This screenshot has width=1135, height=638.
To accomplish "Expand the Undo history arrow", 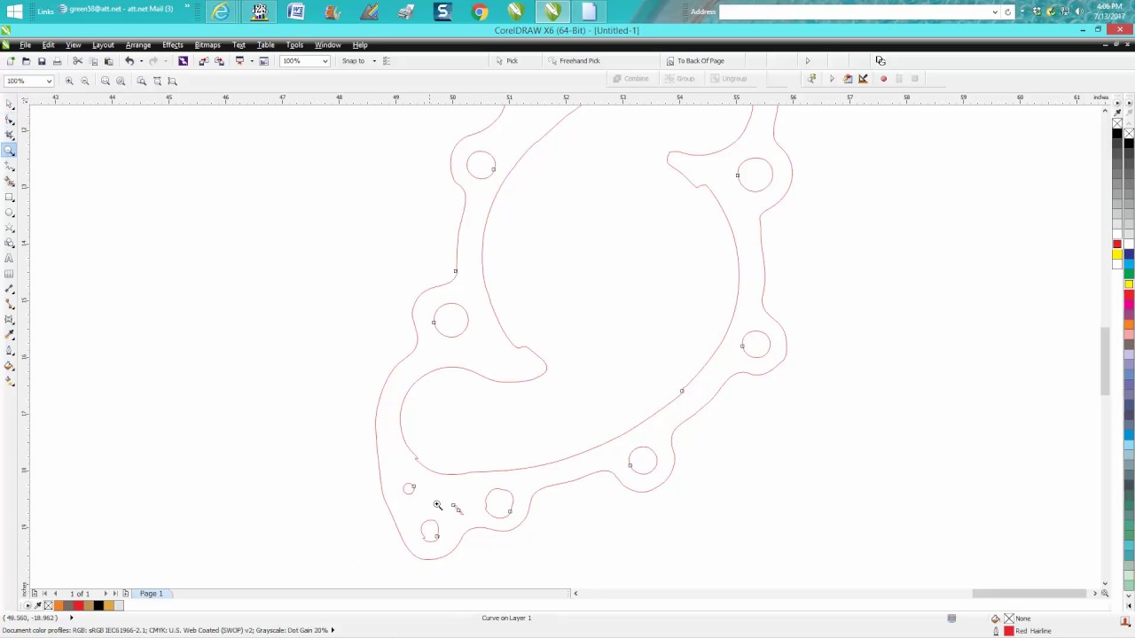I will (x=141, y=61).
